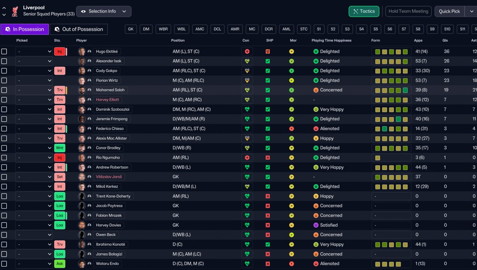This screenshot has width=477, height=270.
Task: Select the checkbox for Owen Beck
Action: pyautogui.click(x=4, y=235)
